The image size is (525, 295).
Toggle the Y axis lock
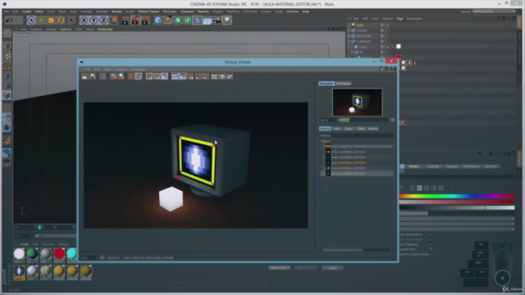(94, 20)
